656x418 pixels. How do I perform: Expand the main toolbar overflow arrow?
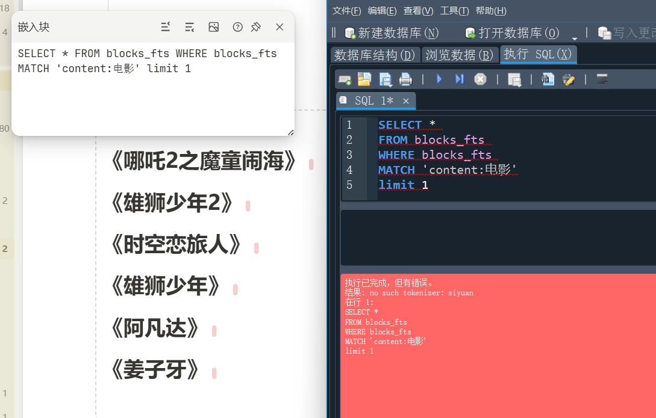point(575,38)
